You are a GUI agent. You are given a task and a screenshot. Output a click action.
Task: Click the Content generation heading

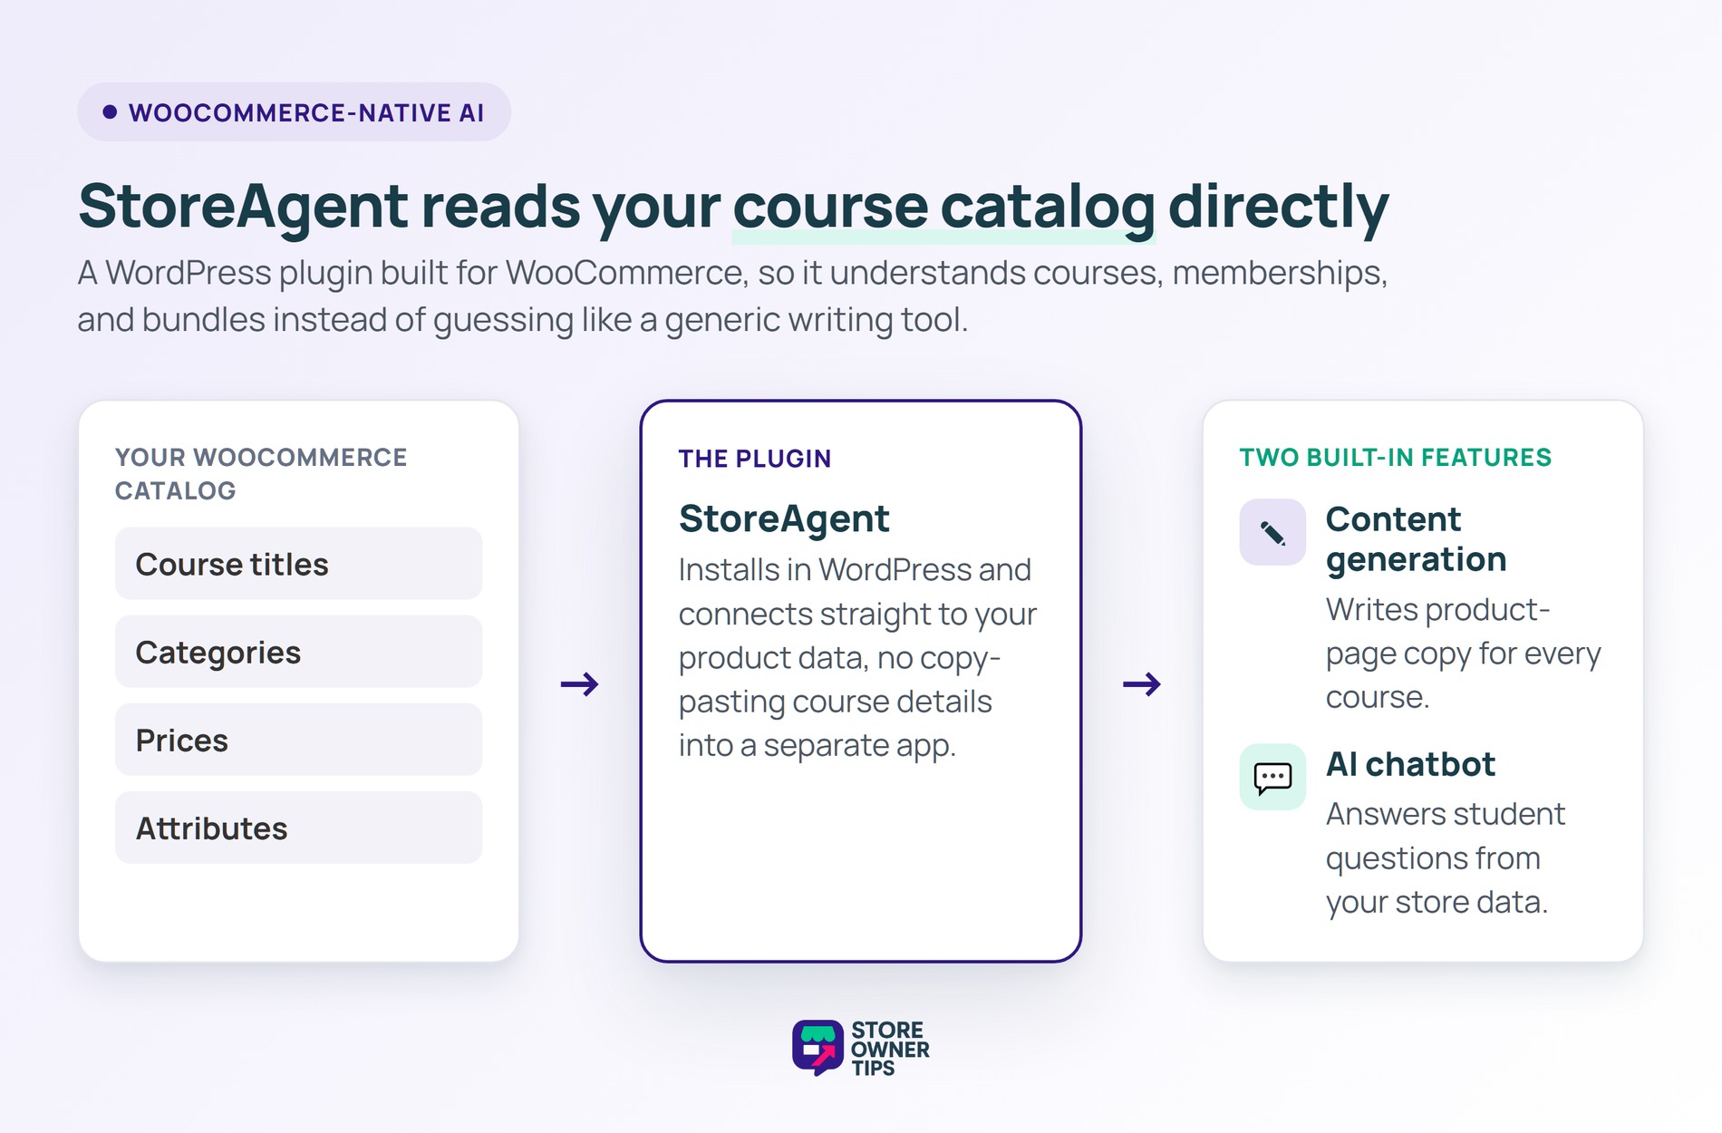click(x=1416, y=539)
